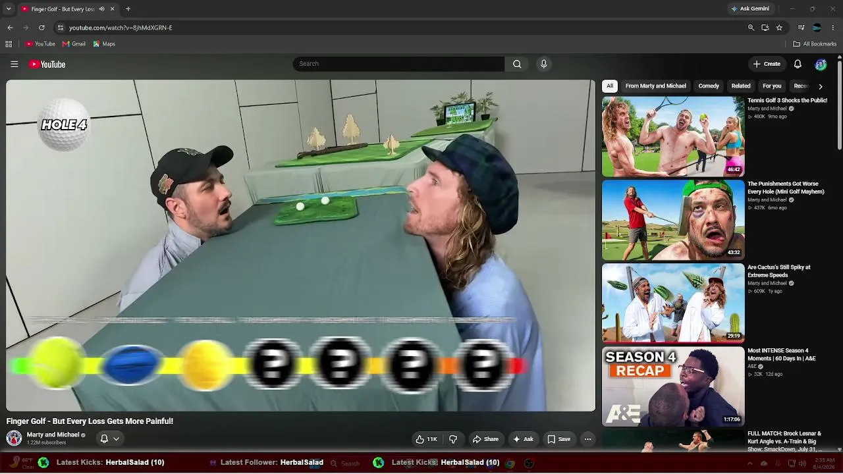Open YouTube bookmark in bookmarks bar
This screenshot has height=474, width=843.
pyautogui.click(x=40, y=44)
